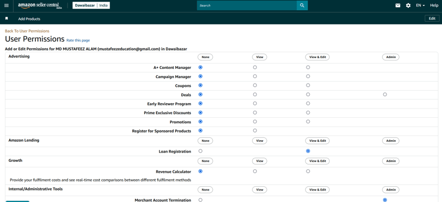The height and width of the screenshot is (202, 442).
Task: Set Campaign Manager to View & Edit
Action: pyautogui.click(x=308, y=76)
